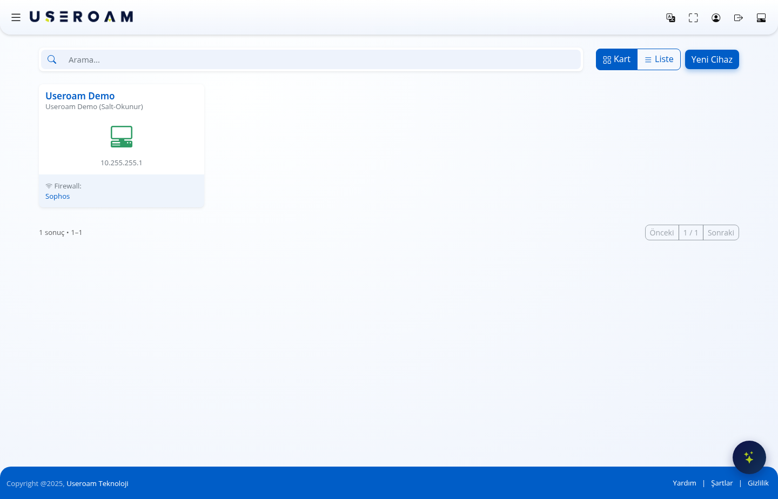Screen dimensions: 778x499
Task: Click the Useroam Demo (Salt-Okunur) subtitle
Action: pyautogui.click(x=94, y=107)
